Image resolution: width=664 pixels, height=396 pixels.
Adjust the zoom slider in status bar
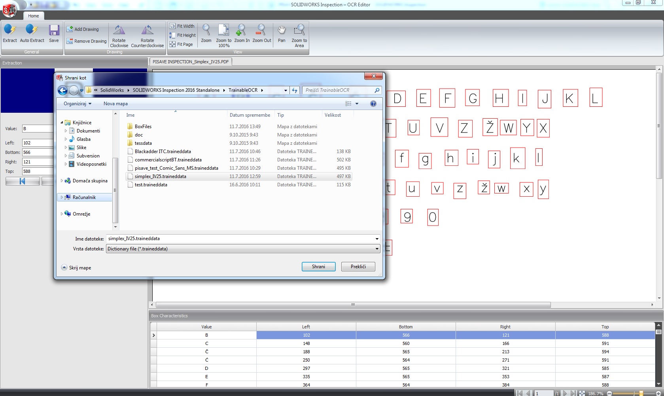(641, 393)
